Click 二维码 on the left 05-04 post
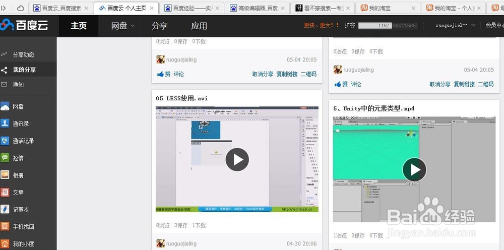 click(x=308, y=74)
